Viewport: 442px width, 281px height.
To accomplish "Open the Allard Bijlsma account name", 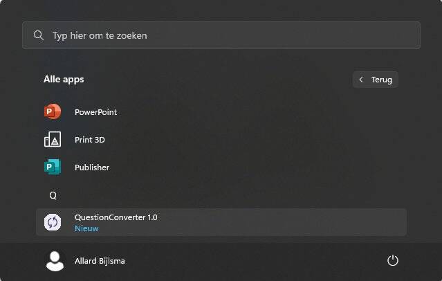I will tap(100, 261).
